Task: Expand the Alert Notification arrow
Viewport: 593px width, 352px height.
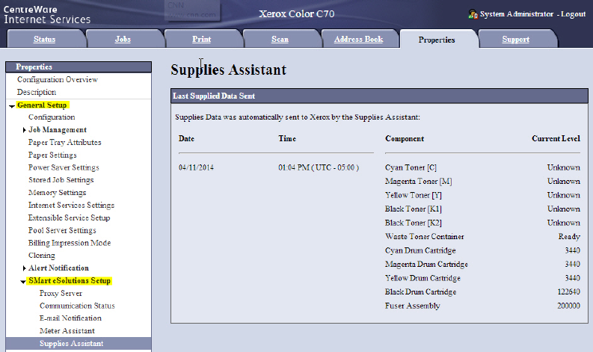Action: coord(24,268)
